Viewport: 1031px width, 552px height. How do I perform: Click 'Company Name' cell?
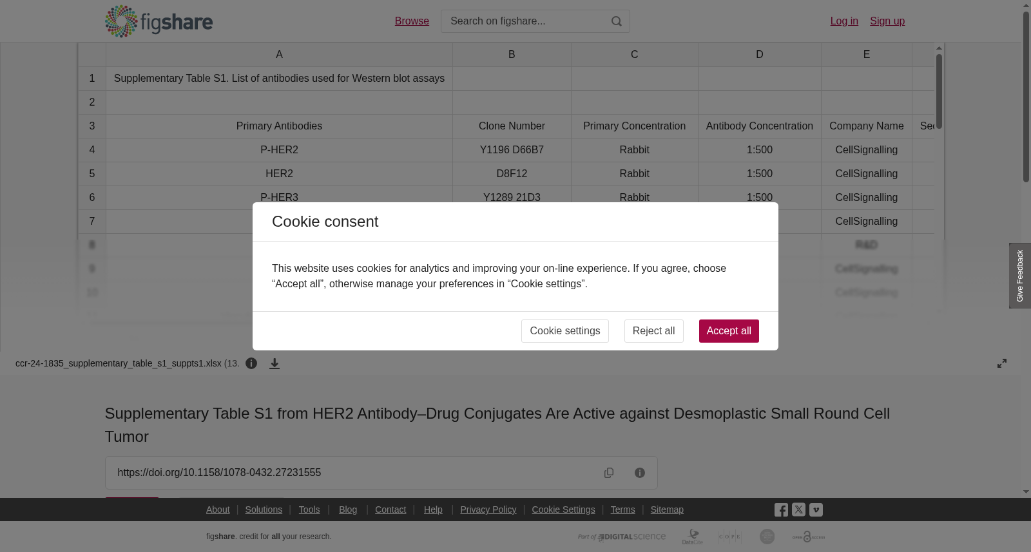coord(867,126)
